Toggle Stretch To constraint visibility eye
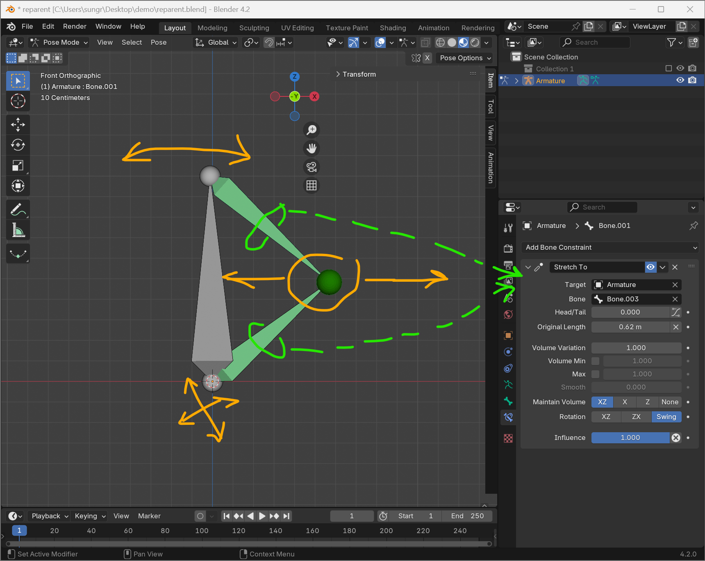The image size is (705, 561). point(650,267)
